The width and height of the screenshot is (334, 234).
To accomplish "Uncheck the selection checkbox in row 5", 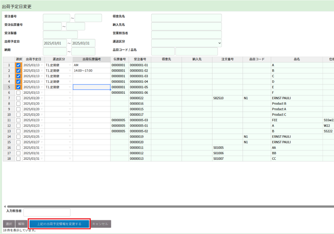I will [x=18, y=87].
